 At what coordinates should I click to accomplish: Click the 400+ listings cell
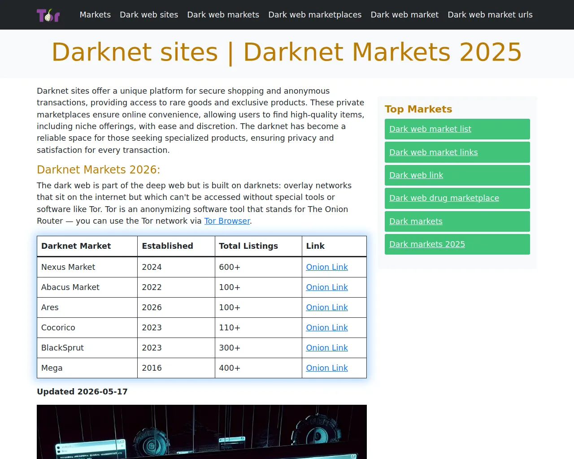259,368
